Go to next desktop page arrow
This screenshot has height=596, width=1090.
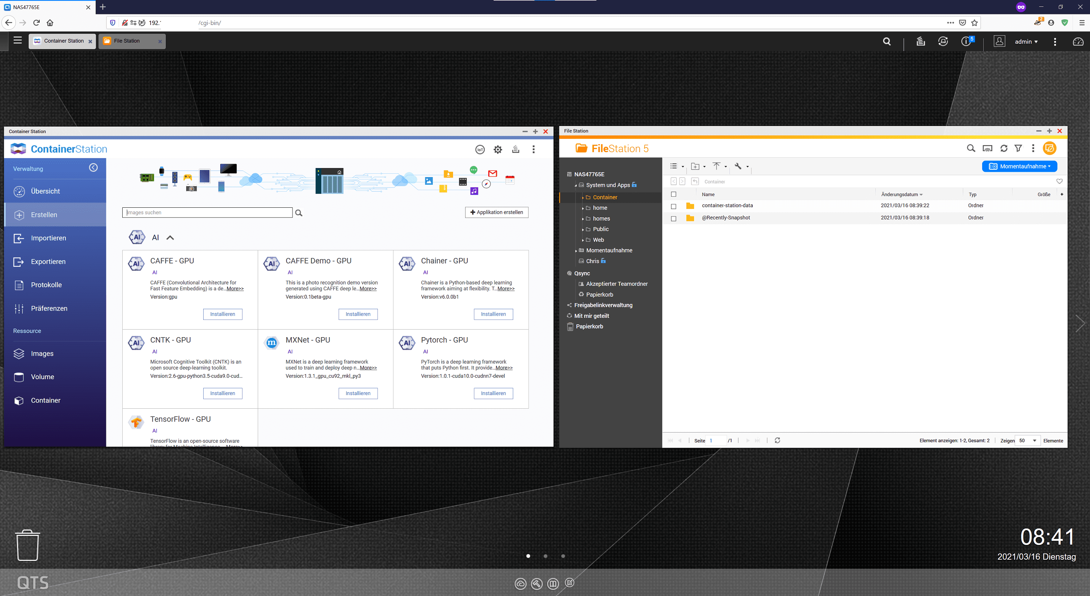1080,324
